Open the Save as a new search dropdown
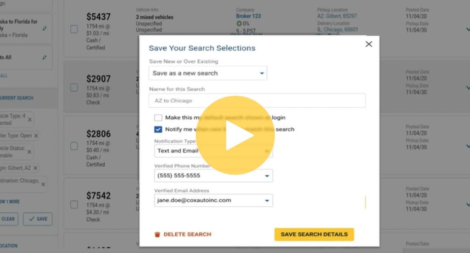The height and width of the screenshot is (253, 470). coord(208,73)
